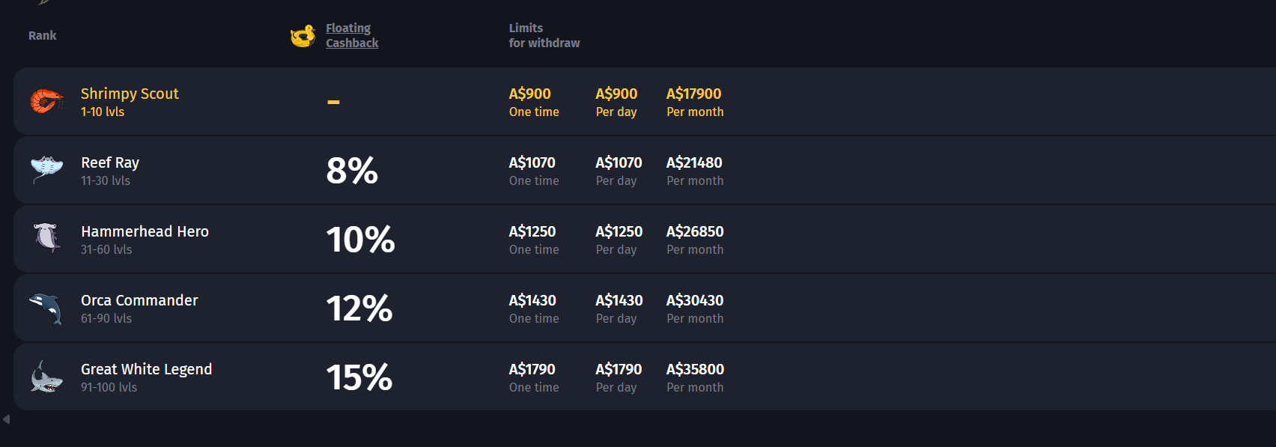This screenshot has height=447, width=1276.
Task: Click the left scroll arrow at bottom
Action: click(6, 419)
